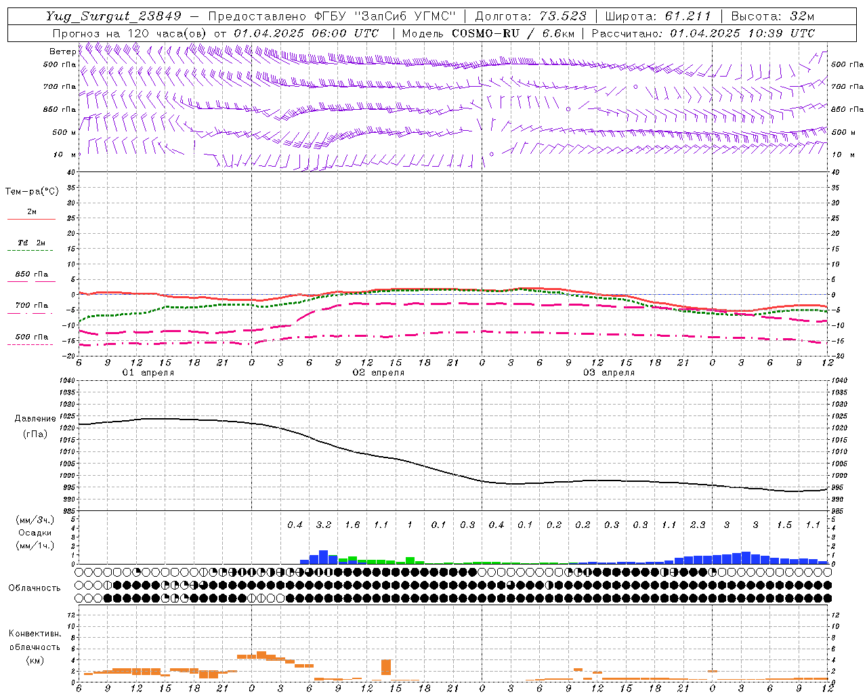This screenshot has width=867, height=694.
Task: Click the Долгота: 73.523 header field
Action: pos(530,16)
